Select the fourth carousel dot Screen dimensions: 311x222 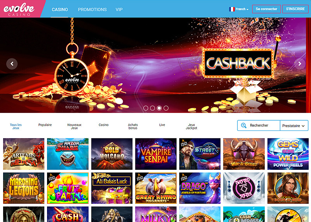point(166,108)
